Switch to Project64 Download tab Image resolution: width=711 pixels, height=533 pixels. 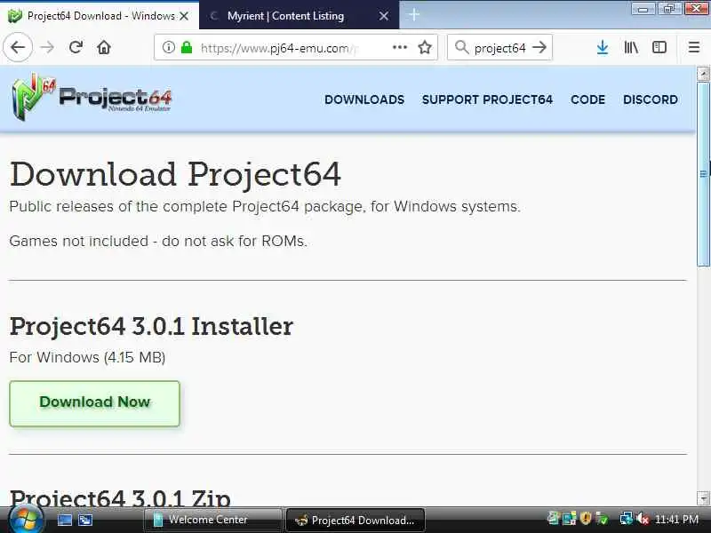(99, 16)
